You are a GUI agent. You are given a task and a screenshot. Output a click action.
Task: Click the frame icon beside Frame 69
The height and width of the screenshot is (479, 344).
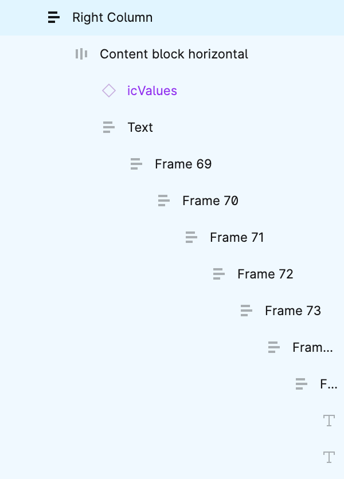[136, 164]
